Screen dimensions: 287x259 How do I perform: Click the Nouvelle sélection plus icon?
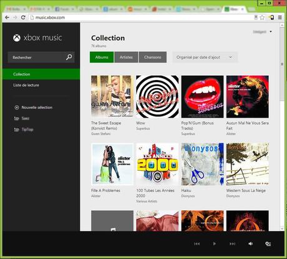(x=16, y=108)
